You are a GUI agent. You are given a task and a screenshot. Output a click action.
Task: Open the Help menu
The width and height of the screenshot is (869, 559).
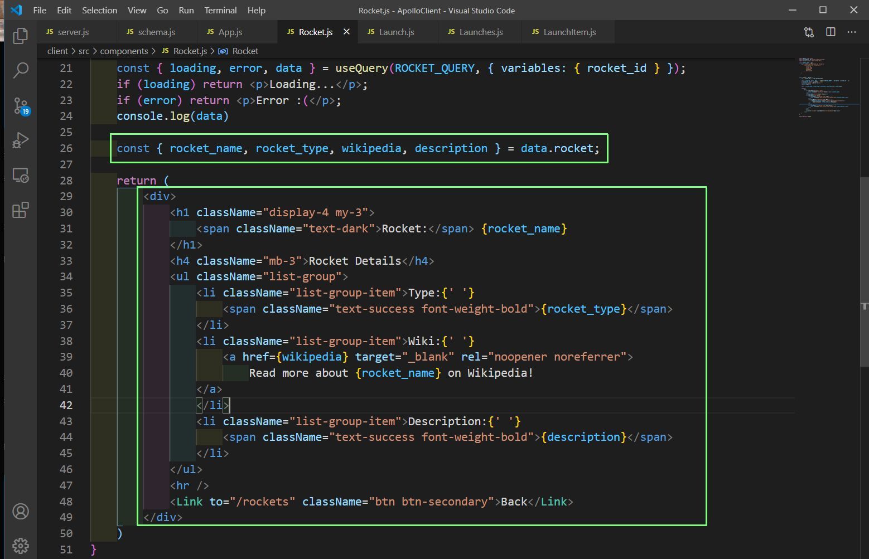(x=257, y=10)
